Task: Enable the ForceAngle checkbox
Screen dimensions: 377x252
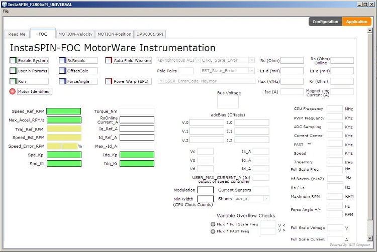Action: [x=62, y=81]
